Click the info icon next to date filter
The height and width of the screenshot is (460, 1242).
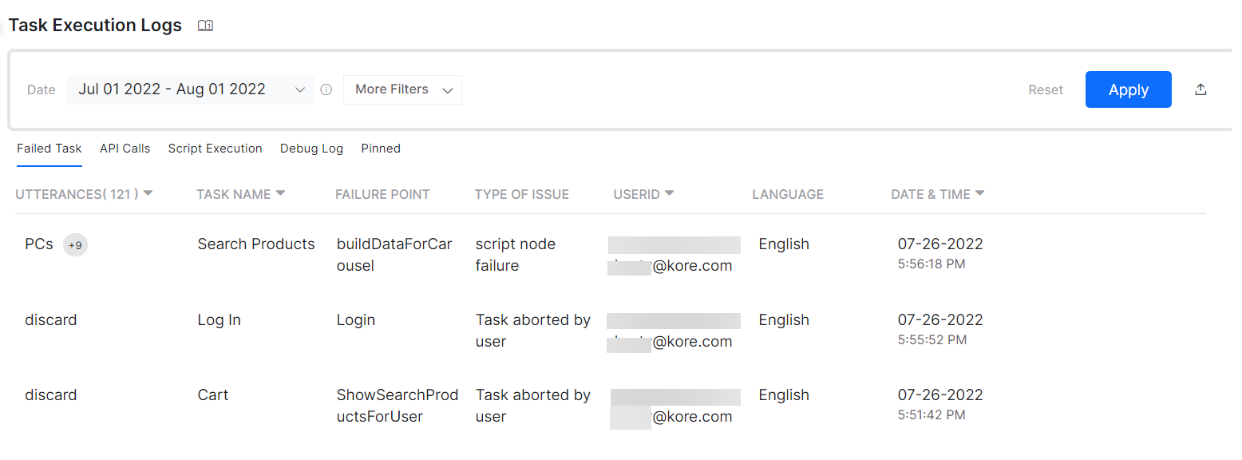[326, 89]
